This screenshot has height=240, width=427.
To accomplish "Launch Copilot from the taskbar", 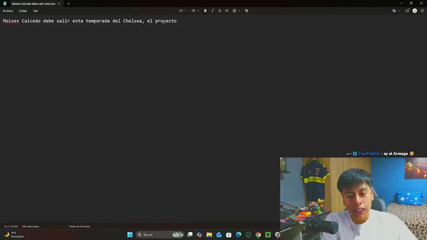I will pyautogui.click(x=199, y=235).
